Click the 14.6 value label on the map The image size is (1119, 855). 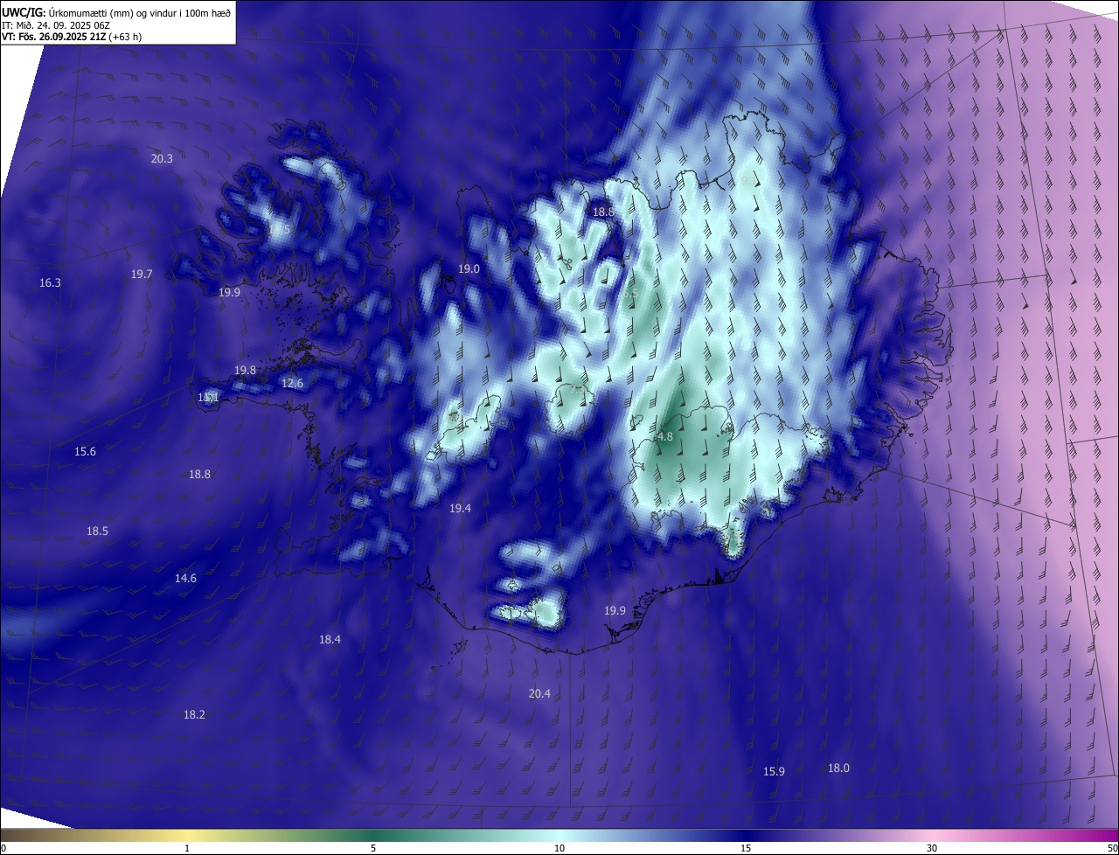click(185, 579)
